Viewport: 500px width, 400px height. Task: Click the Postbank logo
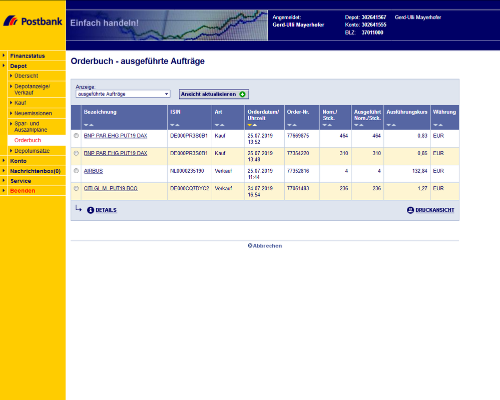pyautogui.click(x=33, y=21)
